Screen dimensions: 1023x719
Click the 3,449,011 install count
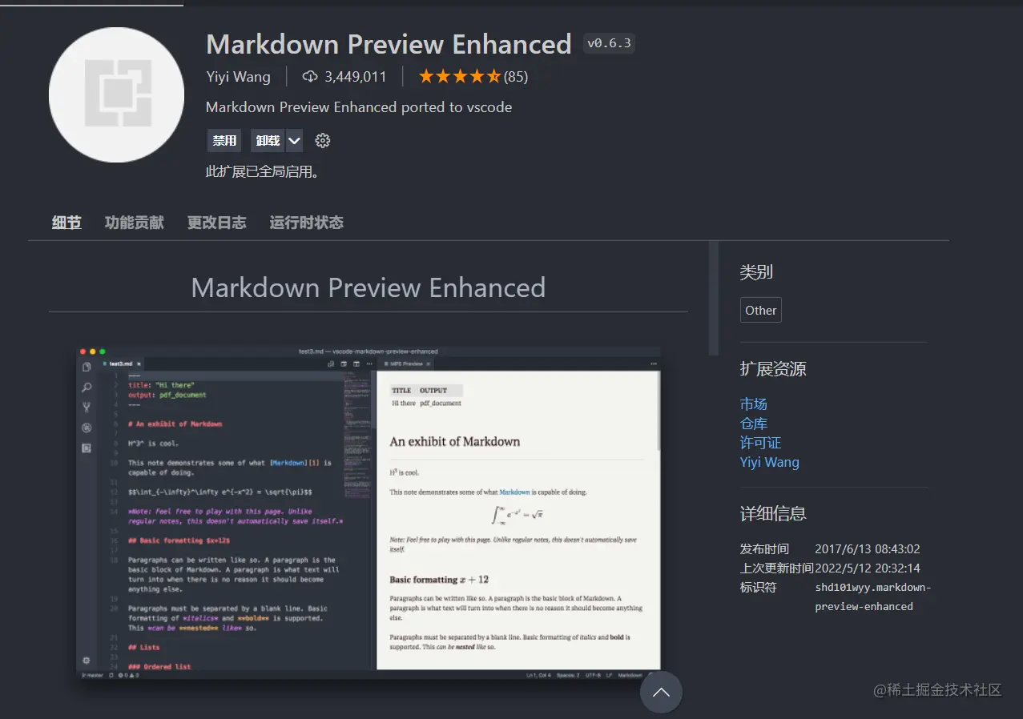tap(356, 77)
